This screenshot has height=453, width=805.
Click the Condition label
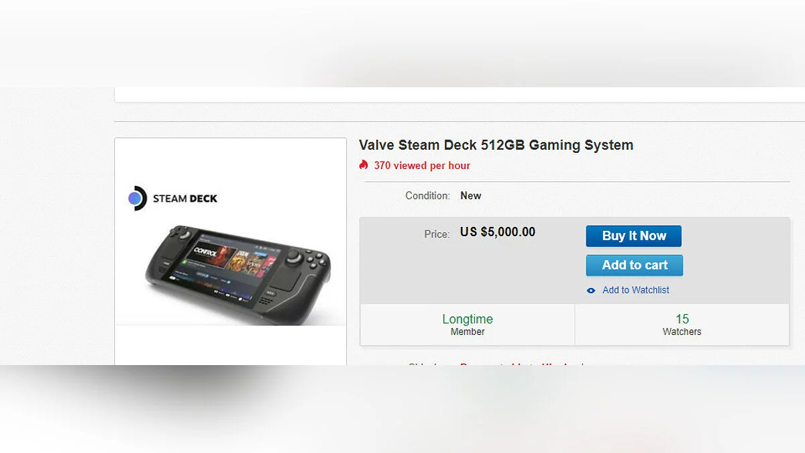(427, 196)
